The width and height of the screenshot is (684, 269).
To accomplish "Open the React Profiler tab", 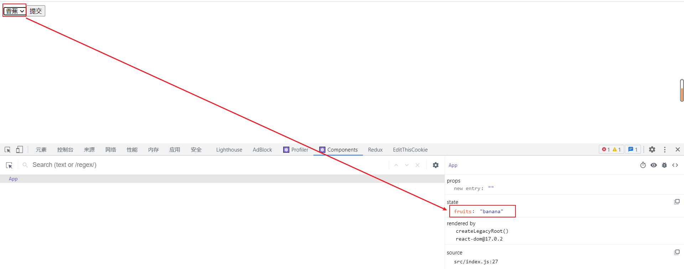I will point(296,150).
